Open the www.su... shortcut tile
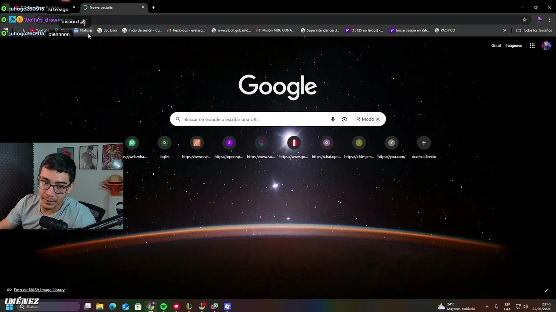 pyautogui.click(x=261, y=147)
